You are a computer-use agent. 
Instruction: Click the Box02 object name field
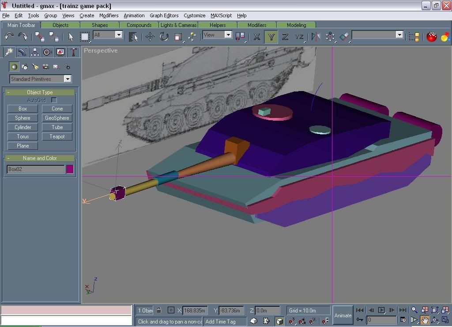point(35,169)
